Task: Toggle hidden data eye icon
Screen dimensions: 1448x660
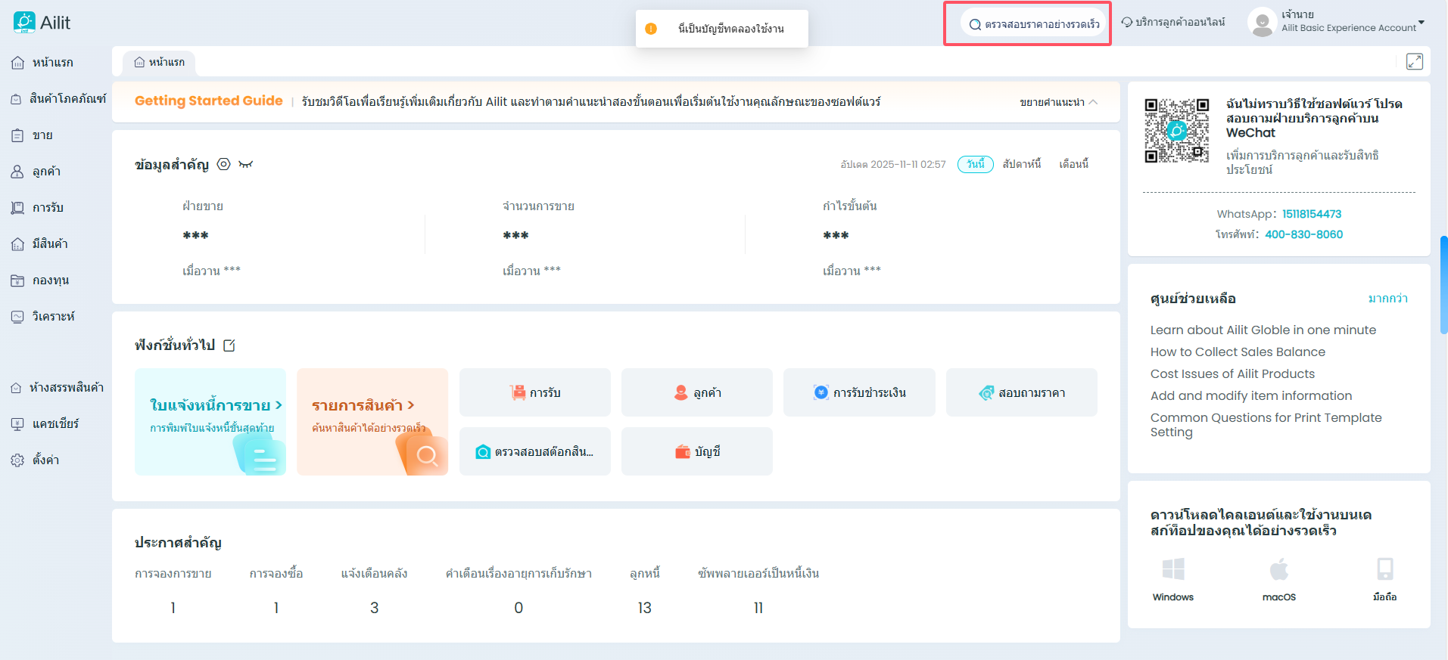Action: point(245,164)
